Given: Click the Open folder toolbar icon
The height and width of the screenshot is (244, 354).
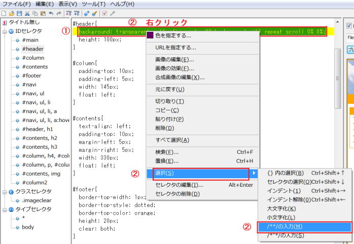Looking at the screenshot, I should point(11,13).
